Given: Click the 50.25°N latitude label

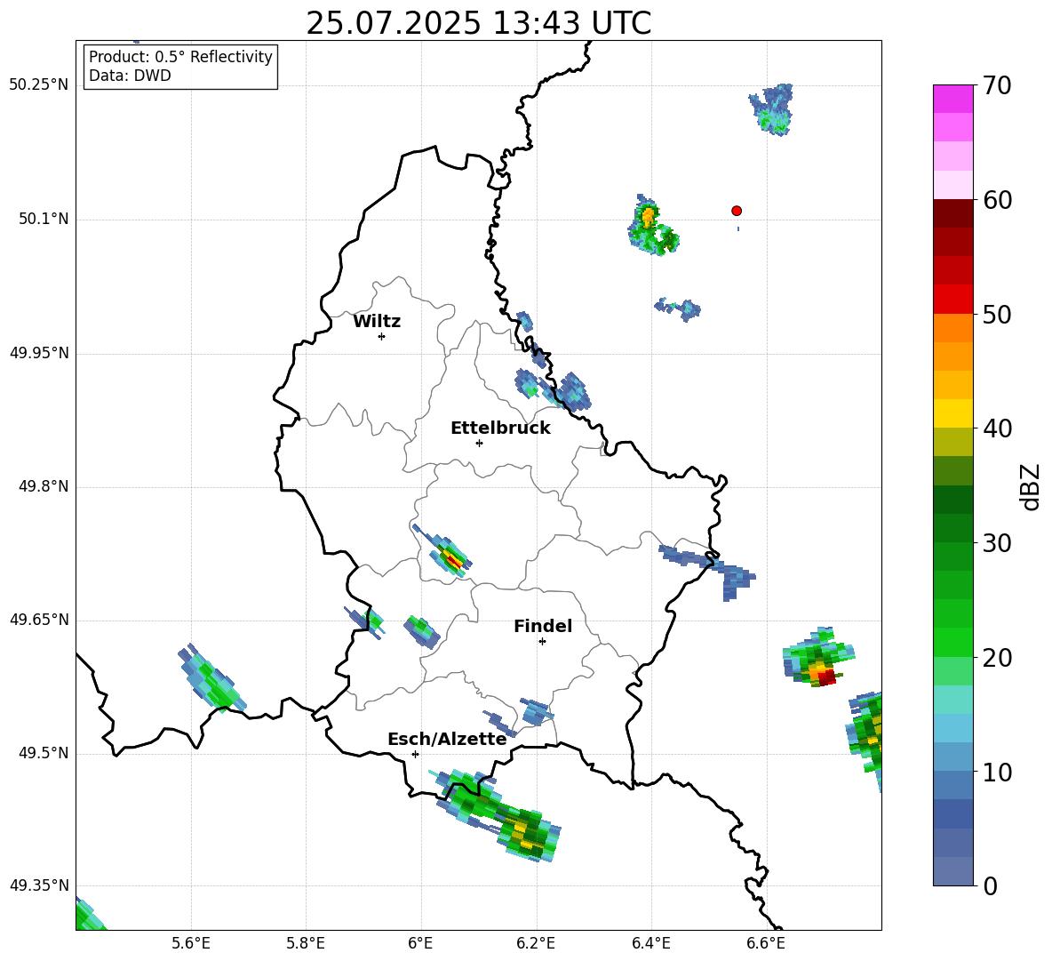Looking at the screenshot, I should [x=39, y=85].
